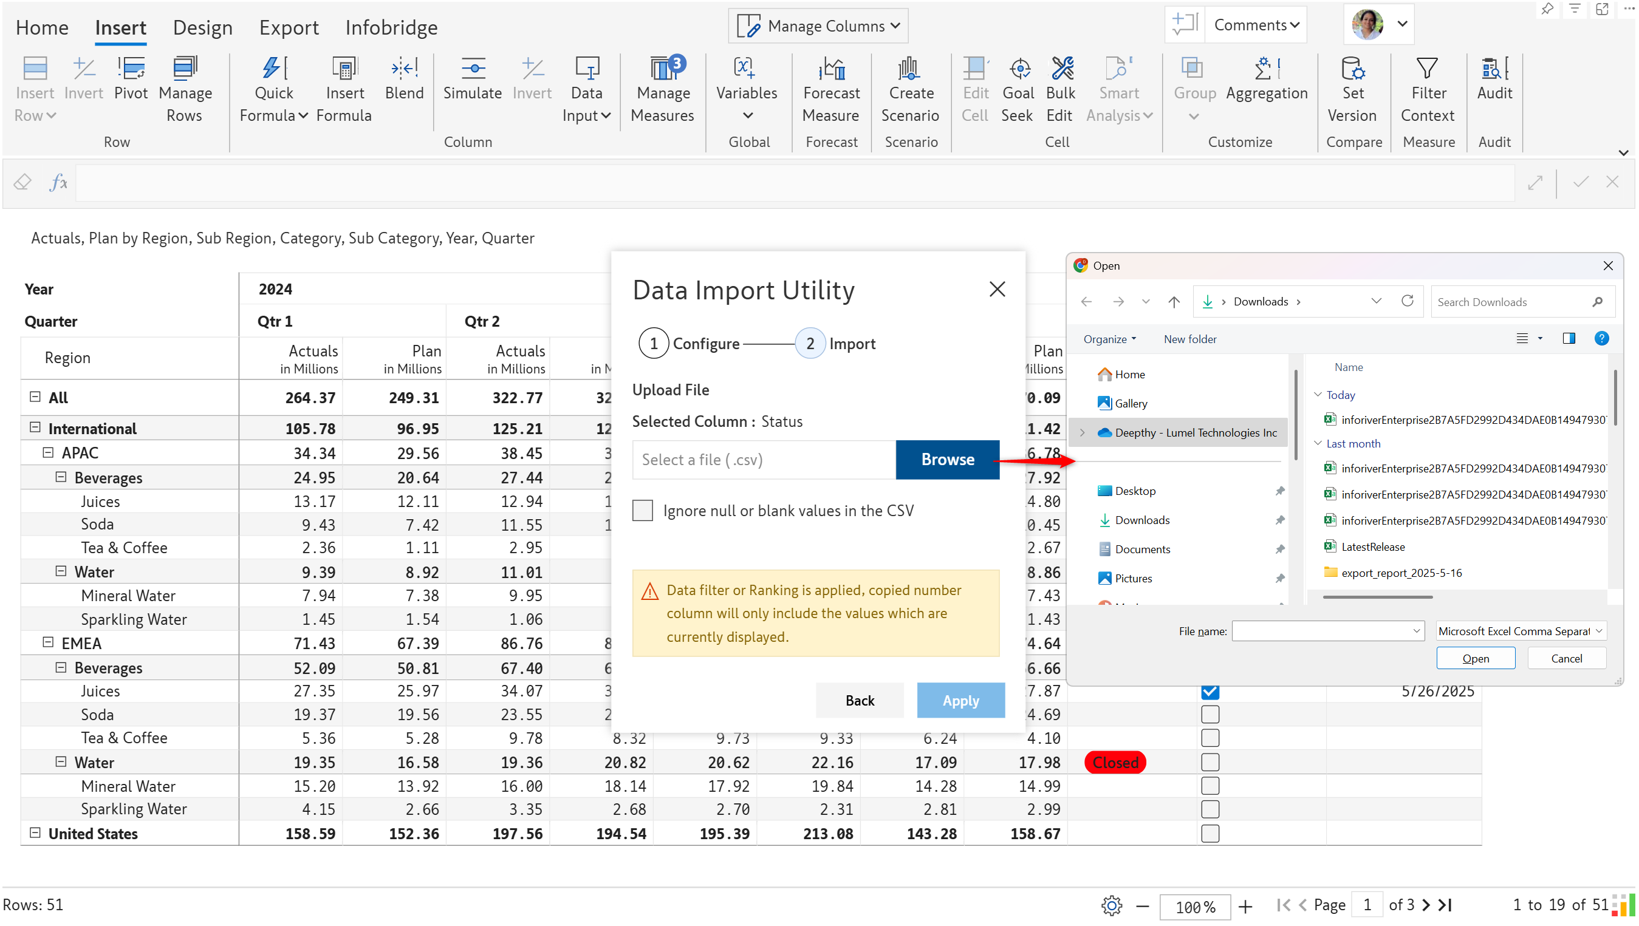
Task: Tick the checkbox in Closed status row
Action: (x=1210, y=762)
